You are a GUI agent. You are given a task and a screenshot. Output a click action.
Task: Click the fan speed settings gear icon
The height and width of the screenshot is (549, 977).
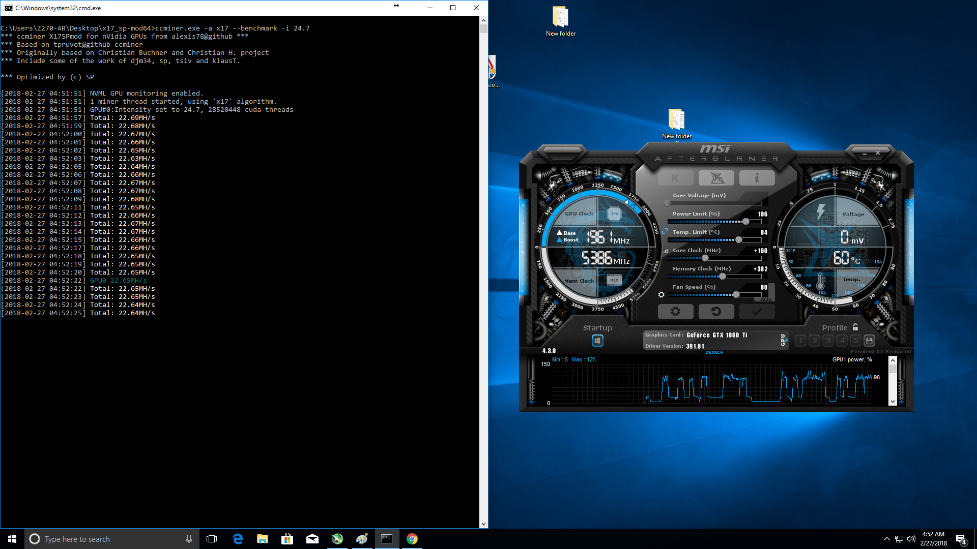661,294
